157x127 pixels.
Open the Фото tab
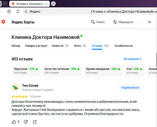coord(80,46)
